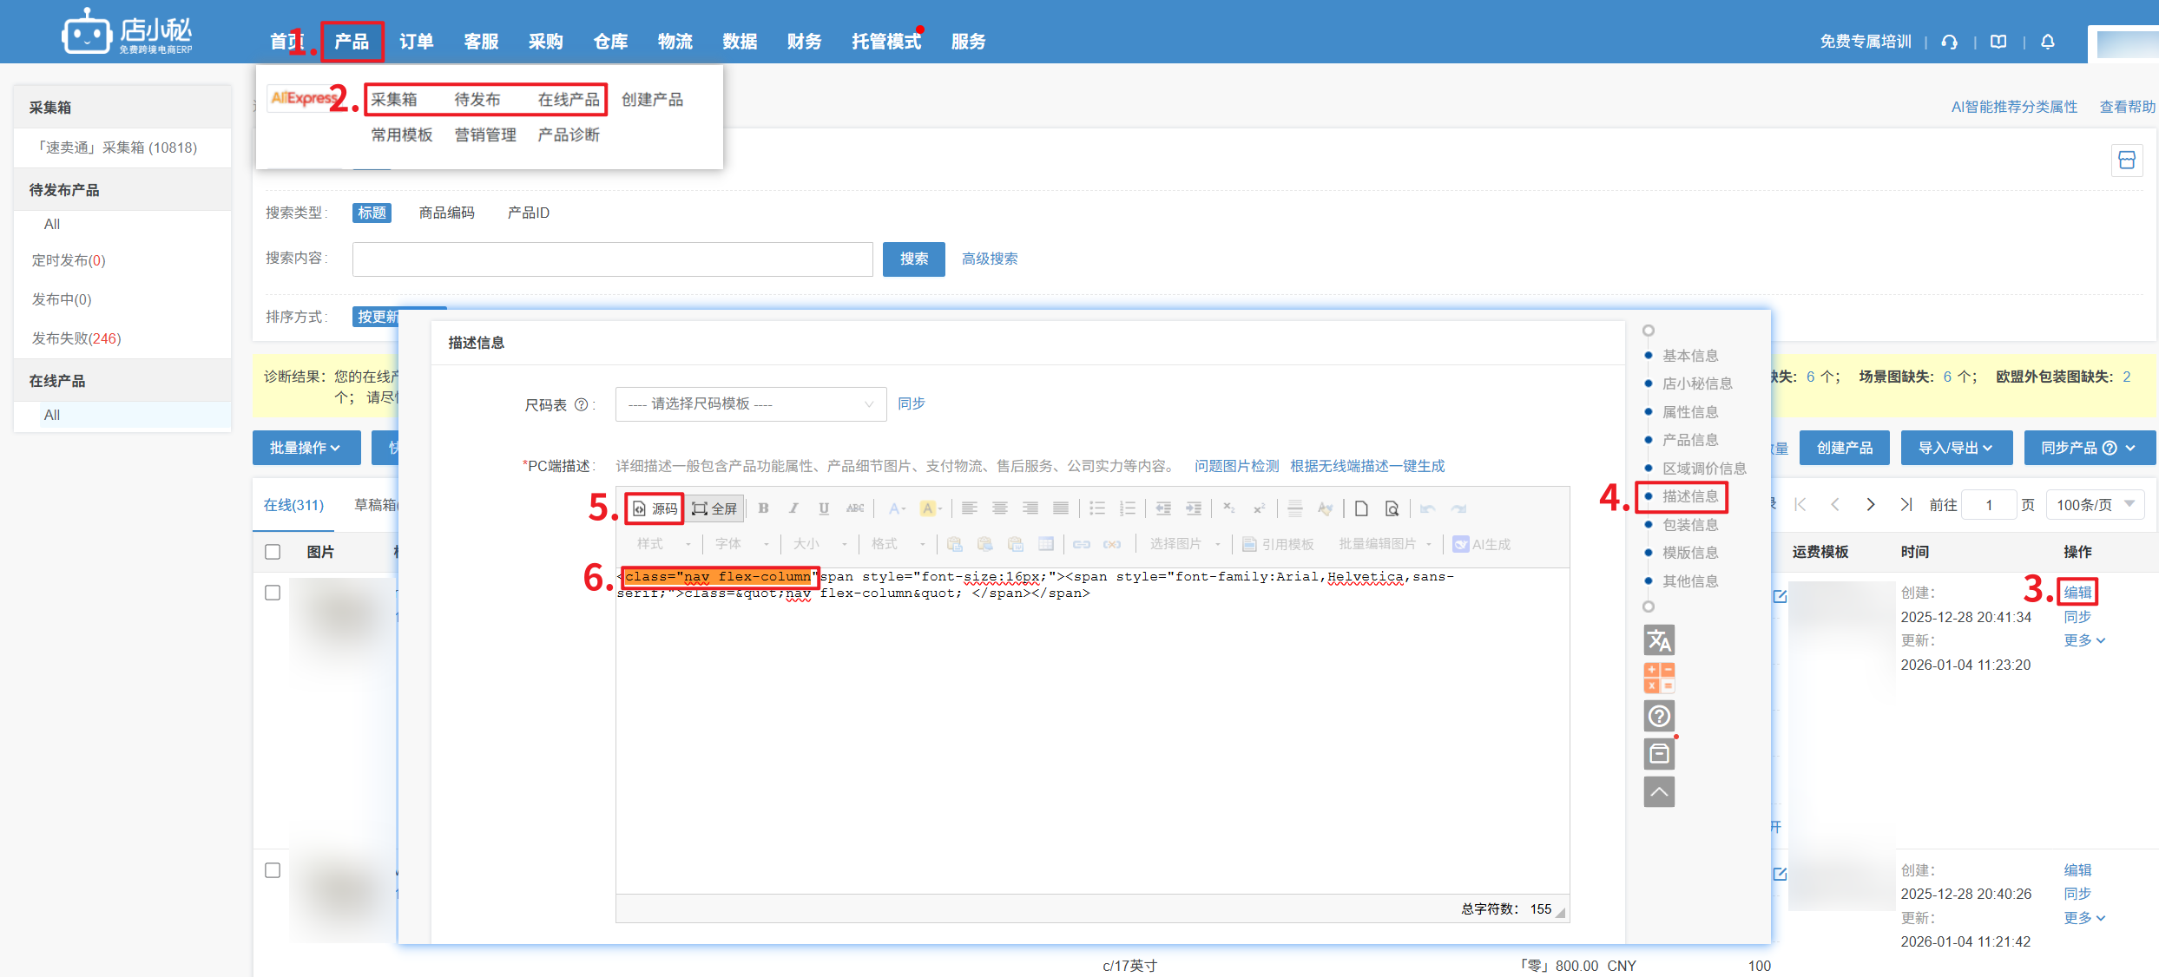
Task: Open the 100条/页 page size dropdown
Action: point(2095,505)
